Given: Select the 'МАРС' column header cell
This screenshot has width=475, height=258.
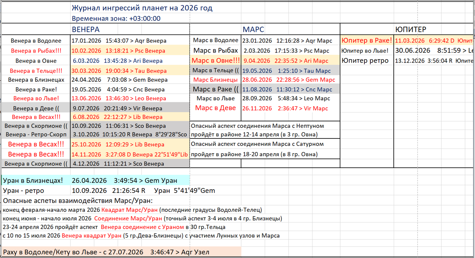Looking at the screenshot, I should coord(253,30).
